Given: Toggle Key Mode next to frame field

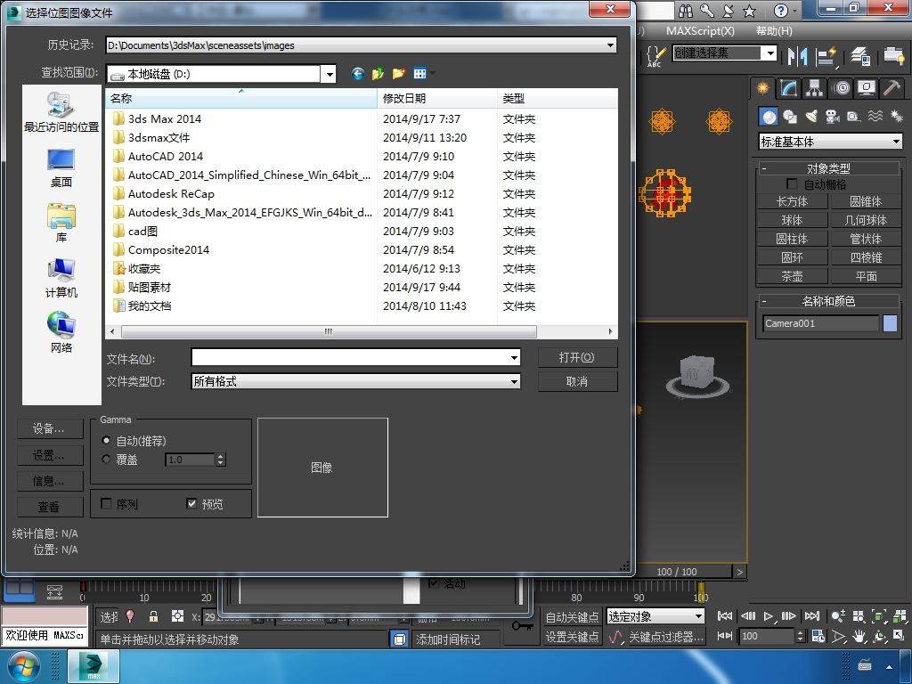Looking at the screenshot, I should click(x=724, y=636).
